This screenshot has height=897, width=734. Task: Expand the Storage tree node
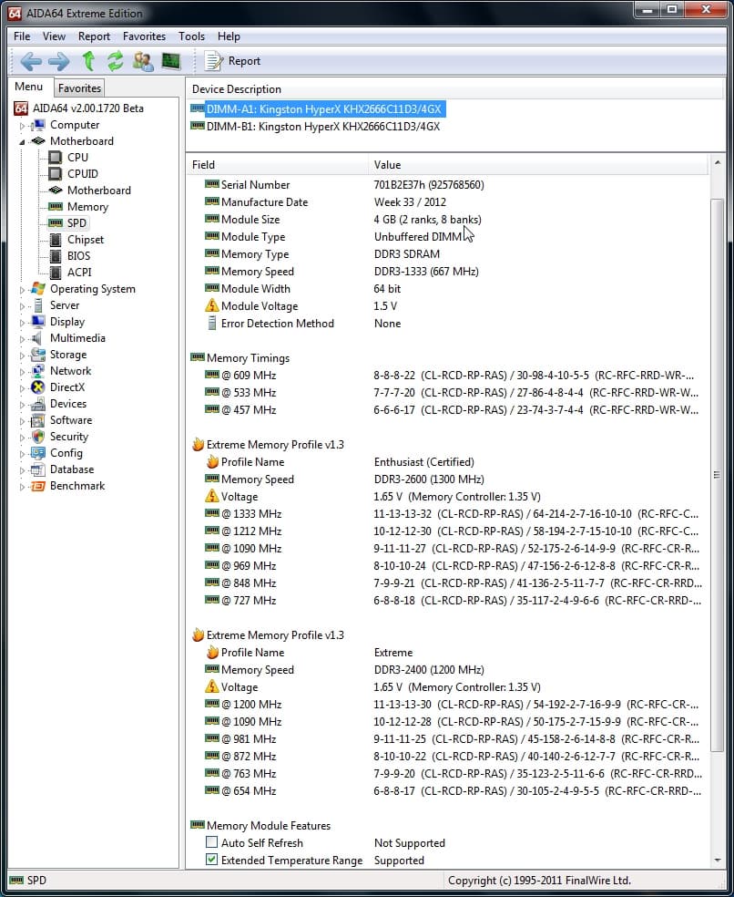22,356
